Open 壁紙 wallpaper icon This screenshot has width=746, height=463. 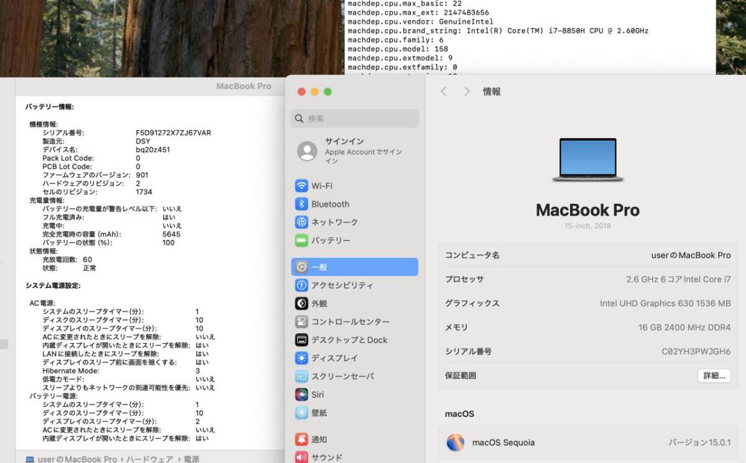[302, 413]
